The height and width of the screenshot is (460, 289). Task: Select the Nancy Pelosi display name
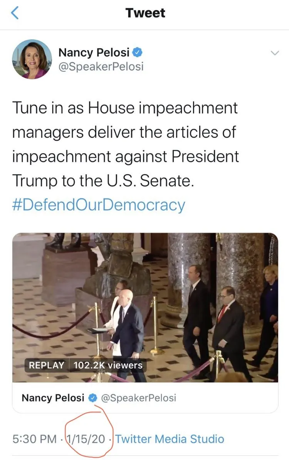point(94,52)
